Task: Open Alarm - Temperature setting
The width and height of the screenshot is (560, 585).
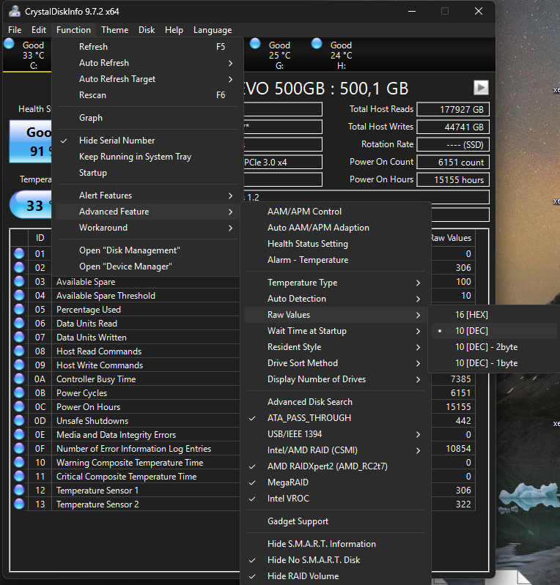Action: pyautogui.click(x=335, y=260)
